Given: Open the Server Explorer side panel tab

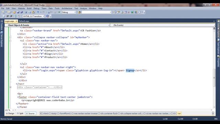Looking at the screenshot, I should pos(1,39).
